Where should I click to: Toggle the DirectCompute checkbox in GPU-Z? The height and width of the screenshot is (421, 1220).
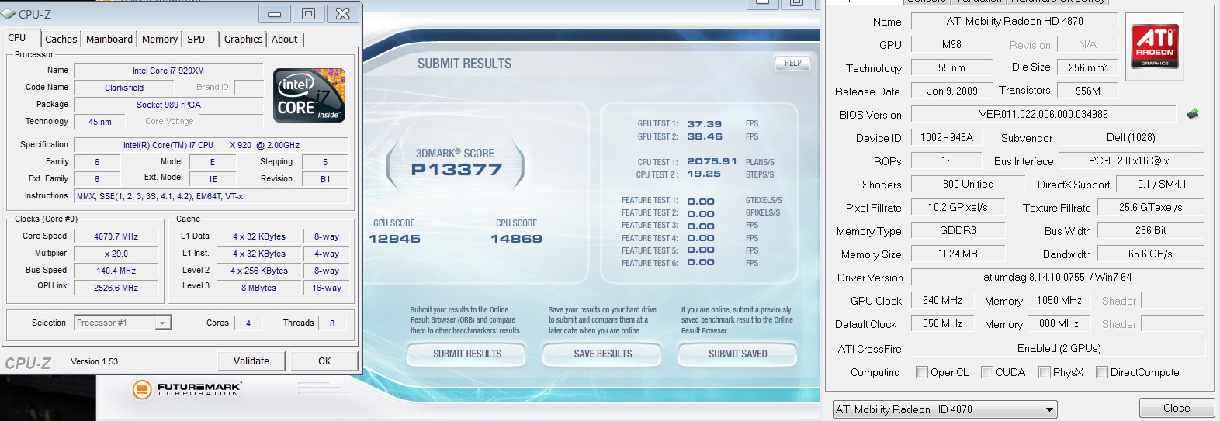click(x=1102, y=372)
